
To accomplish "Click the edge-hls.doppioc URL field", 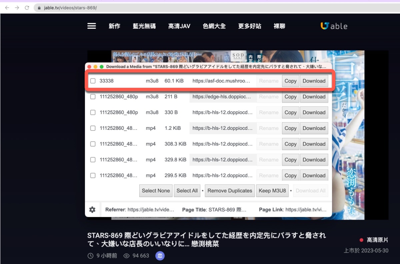I will pyautogui.click(x=222, y=97).
